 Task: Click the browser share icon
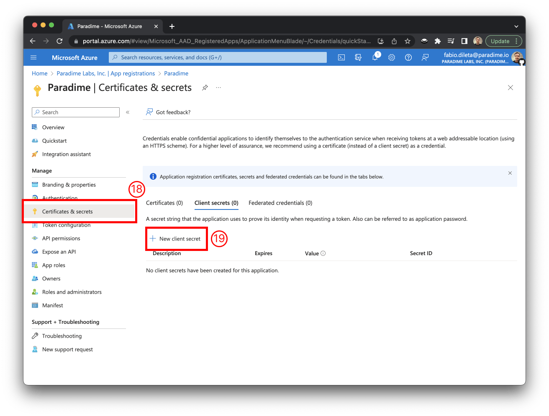tap(394, 41)
